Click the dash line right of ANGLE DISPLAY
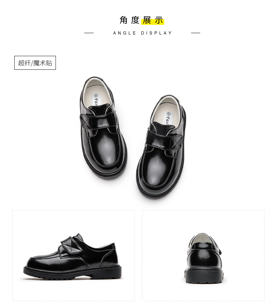The height and width of the screenshot is (306, 276). [196, 33]
